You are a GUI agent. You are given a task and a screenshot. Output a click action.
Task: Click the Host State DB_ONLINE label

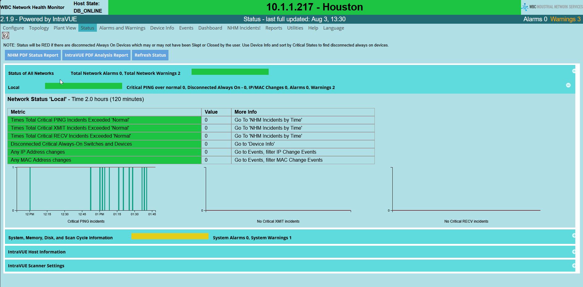click(88, 7)
